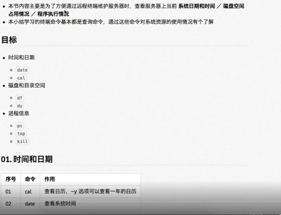This screenshot has width=281, height=215.
Task: Click the 'cal' code item in the 目标 list
Action: [x=21, y=78]
